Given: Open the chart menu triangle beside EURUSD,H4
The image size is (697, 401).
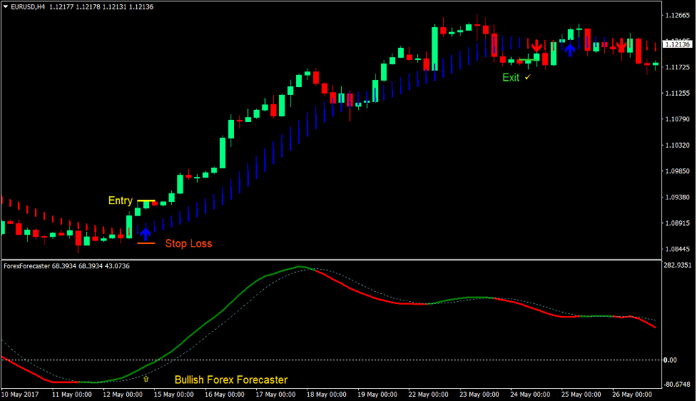Looking at the screenshot, I should coord(6,6).
